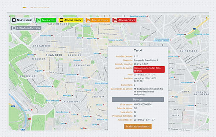Uncheck the No alarma filter
216x137 pixels.
[39, 20]
